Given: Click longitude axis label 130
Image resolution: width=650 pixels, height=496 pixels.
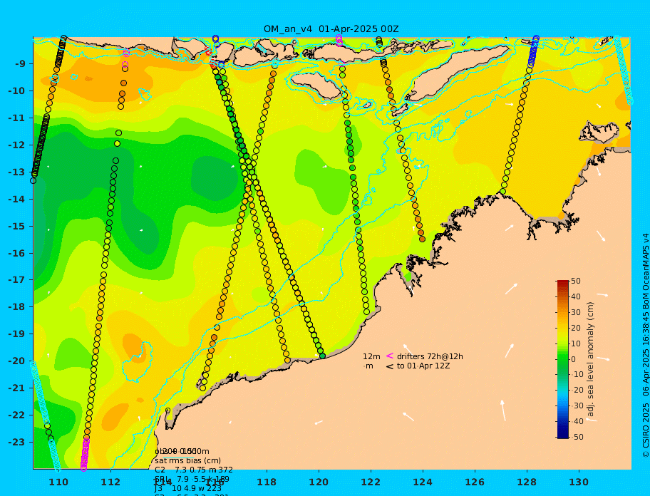Looking at the screenshot, I should pos(579,482).
